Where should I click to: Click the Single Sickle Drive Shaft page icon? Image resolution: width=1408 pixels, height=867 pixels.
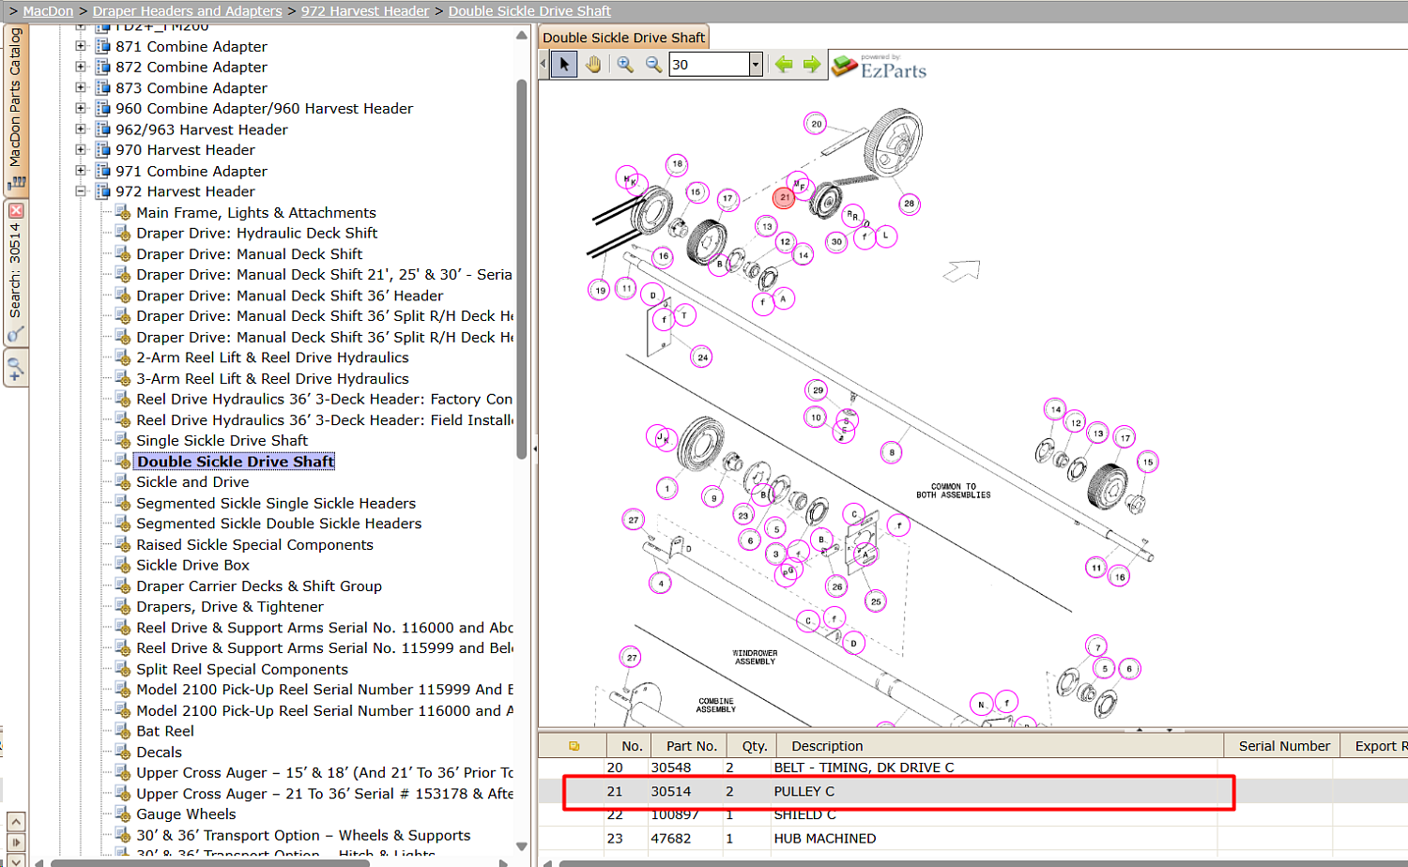pos(123,441)
